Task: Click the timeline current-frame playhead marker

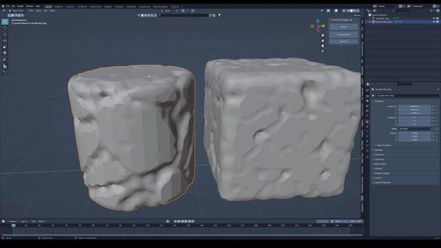Action: coord(13,225)
